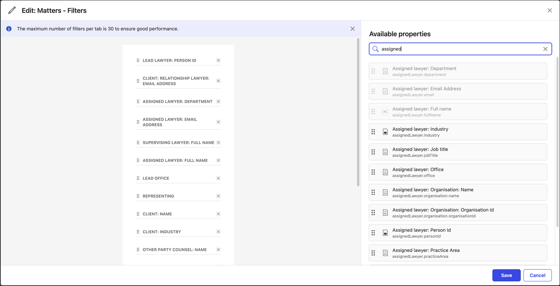560x286 pixels.
Task: Grab drag handle of Assigned lawyer: Job title property
Action: tap(373, 152)
